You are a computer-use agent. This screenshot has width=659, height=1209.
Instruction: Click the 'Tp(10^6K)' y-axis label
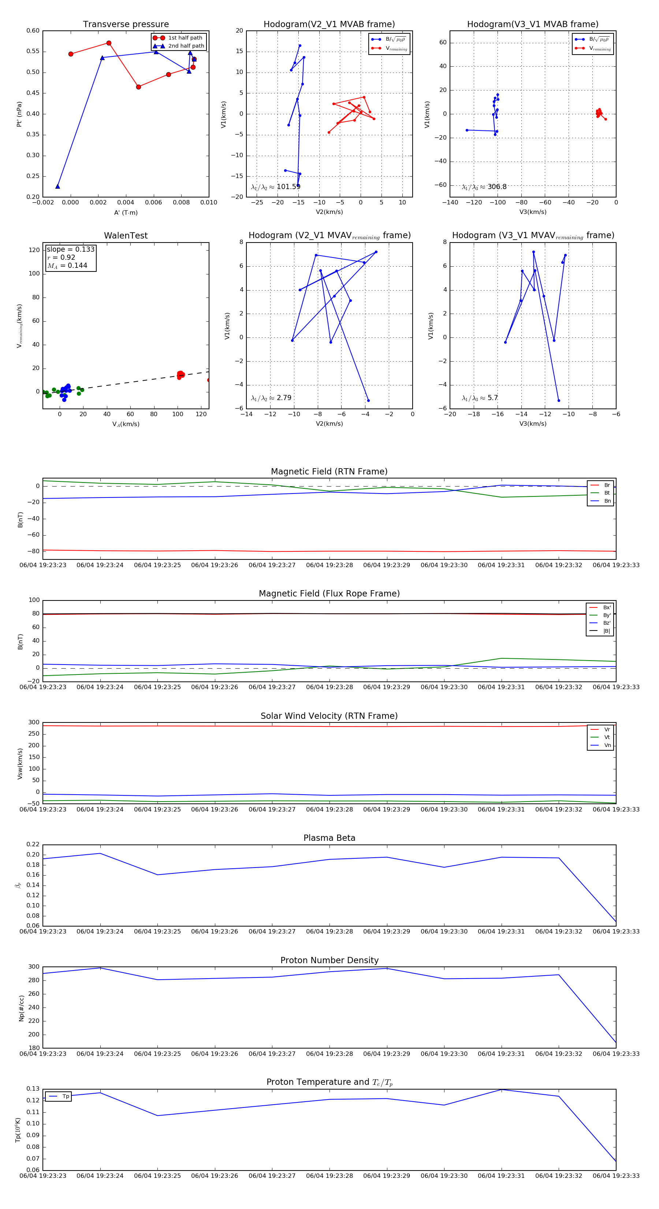18,1130
